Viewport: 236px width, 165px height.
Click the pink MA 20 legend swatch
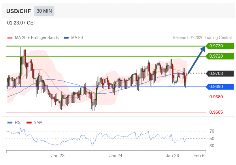coord(10,38)
